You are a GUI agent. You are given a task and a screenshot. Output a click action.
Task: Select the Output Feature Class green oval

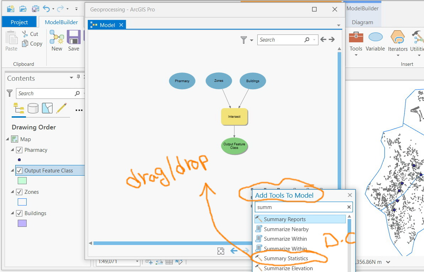click(x=234, y=146)
